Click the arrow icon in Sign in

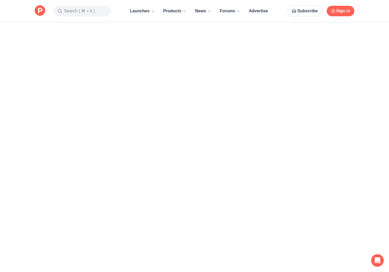333,11
